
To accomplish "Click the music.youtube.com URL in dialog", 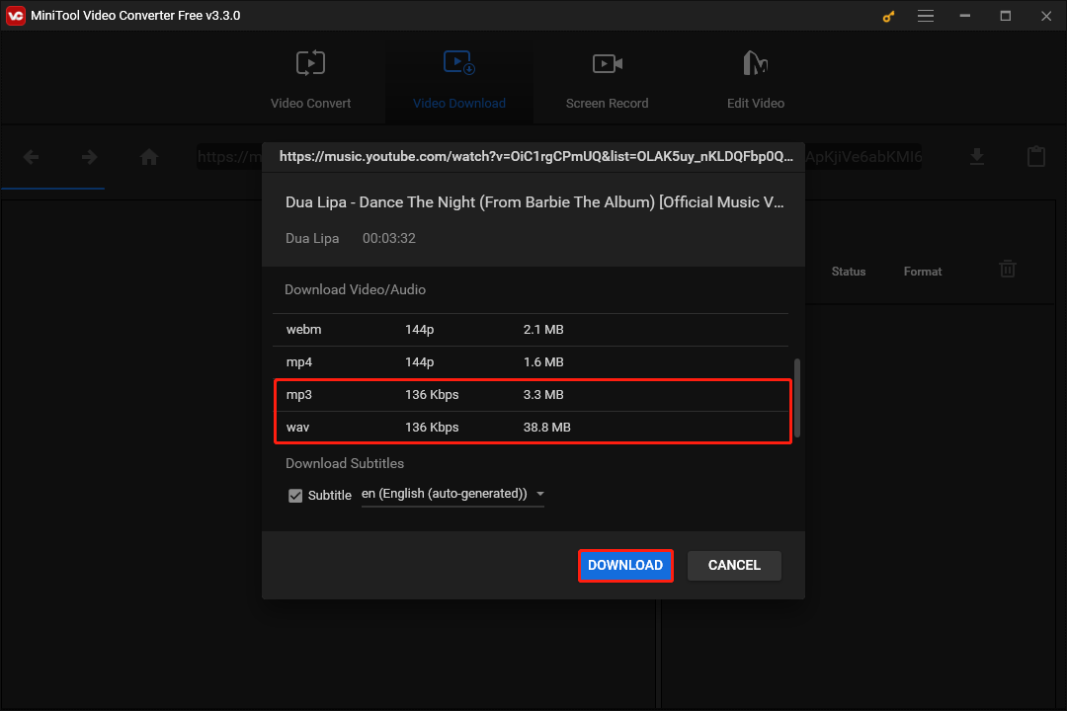I will [536, 156].
